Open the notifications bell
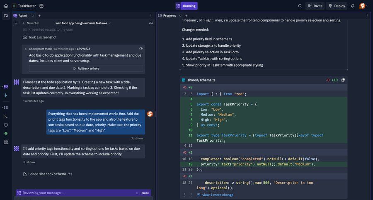Viewport: 373px width, 200px height. tap(353, 6)
